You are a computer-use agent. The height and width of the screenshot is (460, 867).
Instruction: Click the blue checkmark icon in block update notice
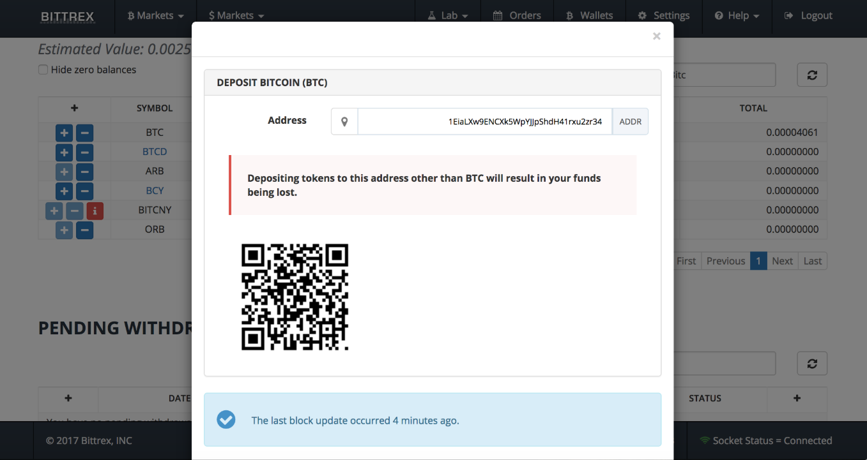(x=226, y=419)
